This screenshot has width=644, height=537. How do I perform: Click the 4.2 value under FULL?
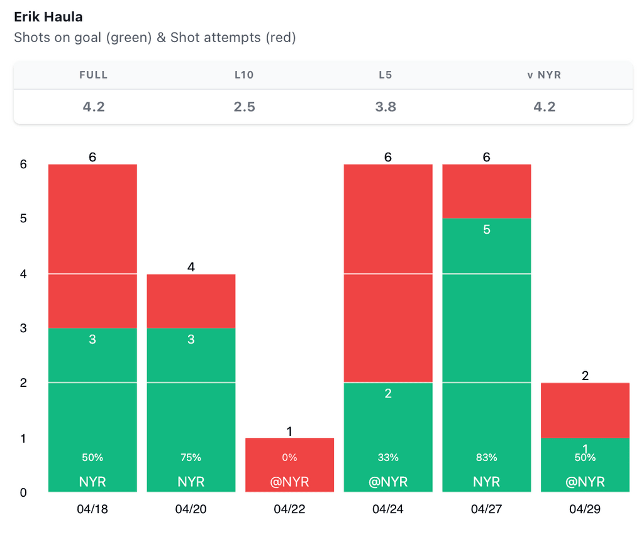click(x=94, y=107)
